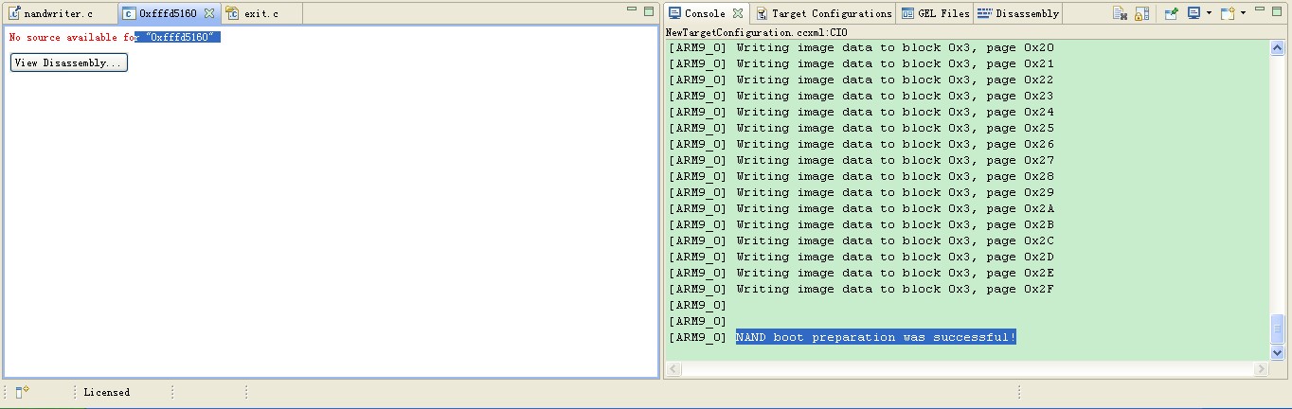This screenshot has width=1292, height=409.
Task: Click the fast view icon in status bar
Action: pos(23,392)
